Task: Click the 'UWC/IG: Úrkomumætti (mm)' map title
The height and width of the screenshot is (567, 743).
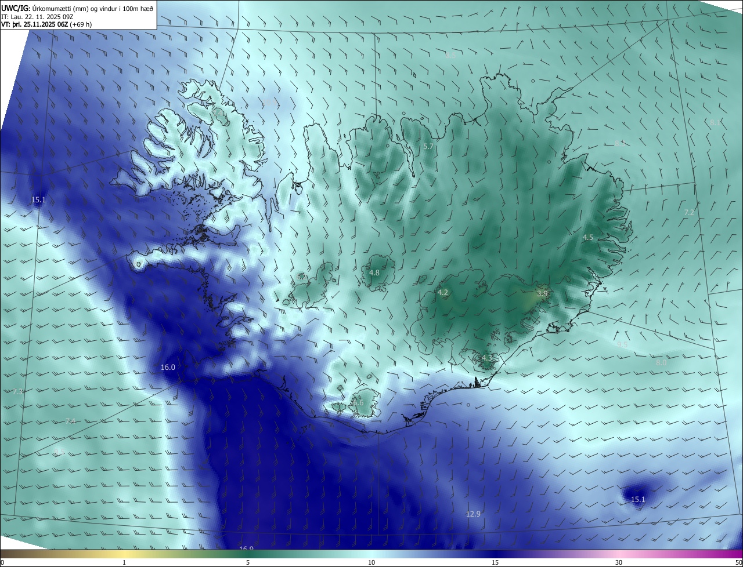Action: pos(45,8)
